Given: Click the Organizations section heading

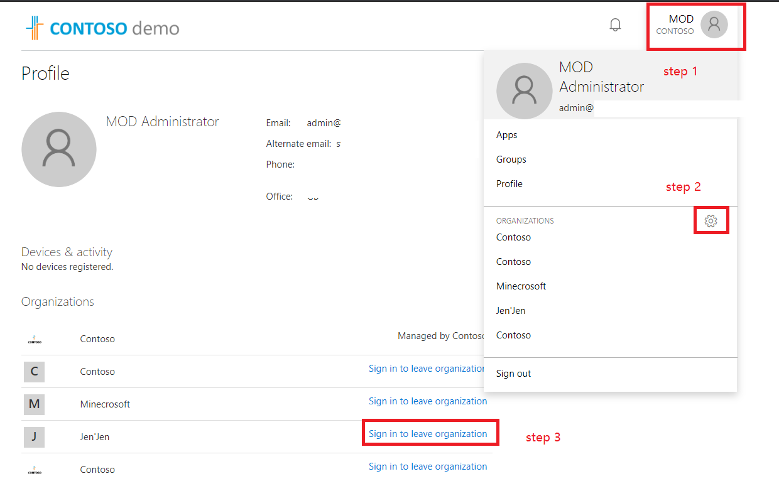Looking at the screenshot, I should click(58, 302).
